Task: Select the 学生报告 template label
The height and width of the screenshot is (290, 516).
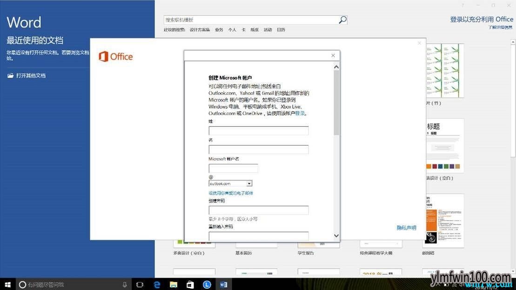Action: (306, 253)
